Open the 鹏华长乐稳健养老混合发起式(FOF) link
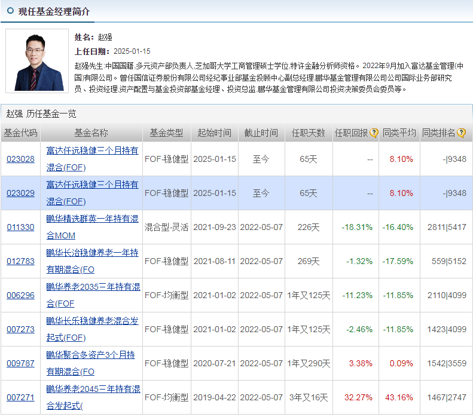 (92, 329)
